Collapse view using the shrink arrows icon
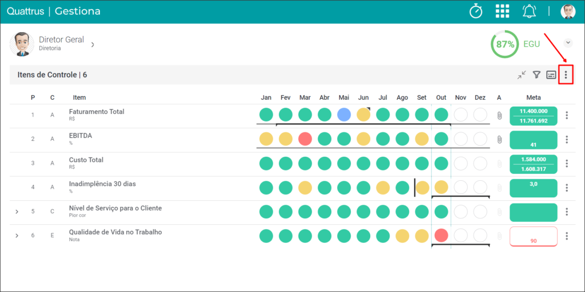 click(522, 75)
